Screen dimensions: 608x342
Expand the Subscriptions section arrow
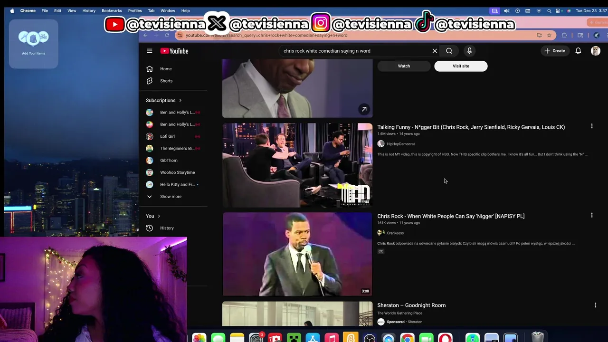[x=180, y=100]
